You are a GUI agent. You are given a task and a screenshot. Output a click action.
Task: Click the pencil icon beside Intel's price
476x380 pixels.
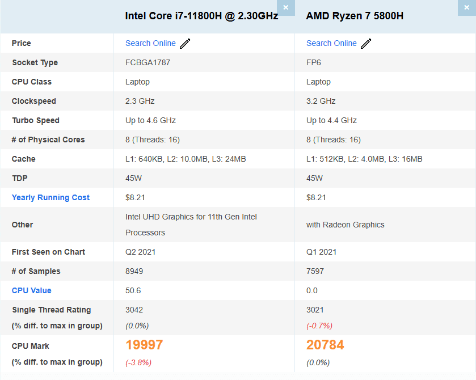pyautogui.click(x=186, y=44)
